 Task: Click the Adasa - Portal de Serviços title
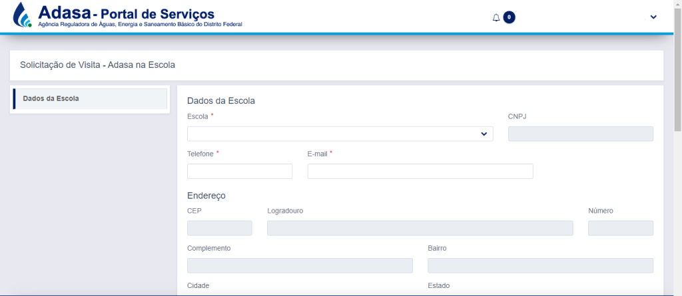tap(127, 13)
